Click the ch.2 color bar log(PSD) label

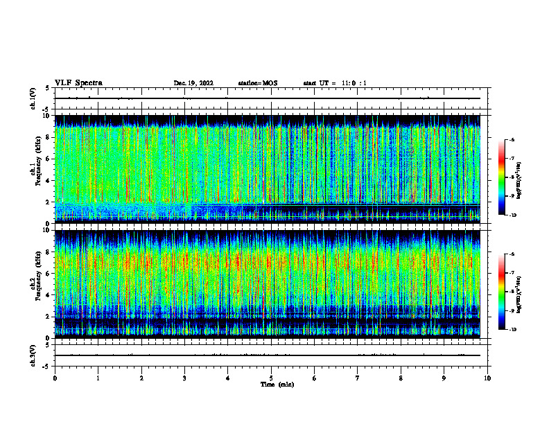pyautogui.click(x=519, y=295)
